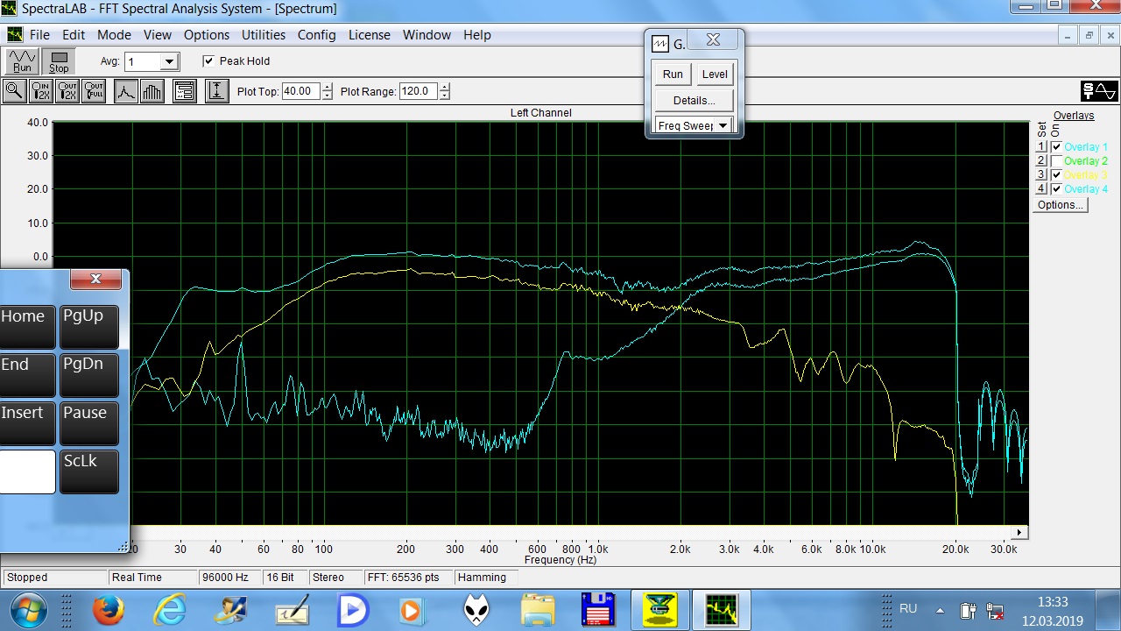Switch to bar graph display
Viewport: 1121px width, 631px height.
point(152,91)
